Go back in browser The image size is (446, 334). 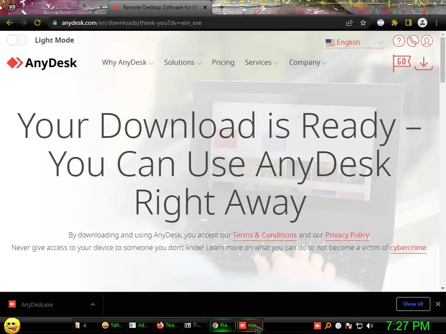coord(10,23)
